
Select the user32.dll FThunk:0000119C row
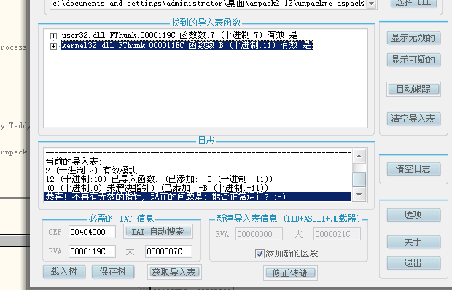[x=179, y=35]
